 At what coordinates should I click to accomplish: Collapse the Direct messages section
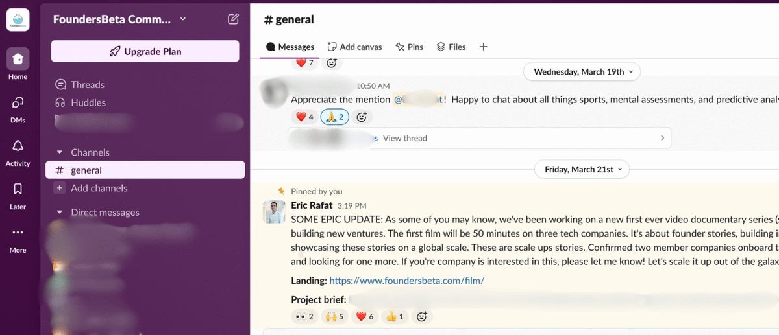[60, 212]
